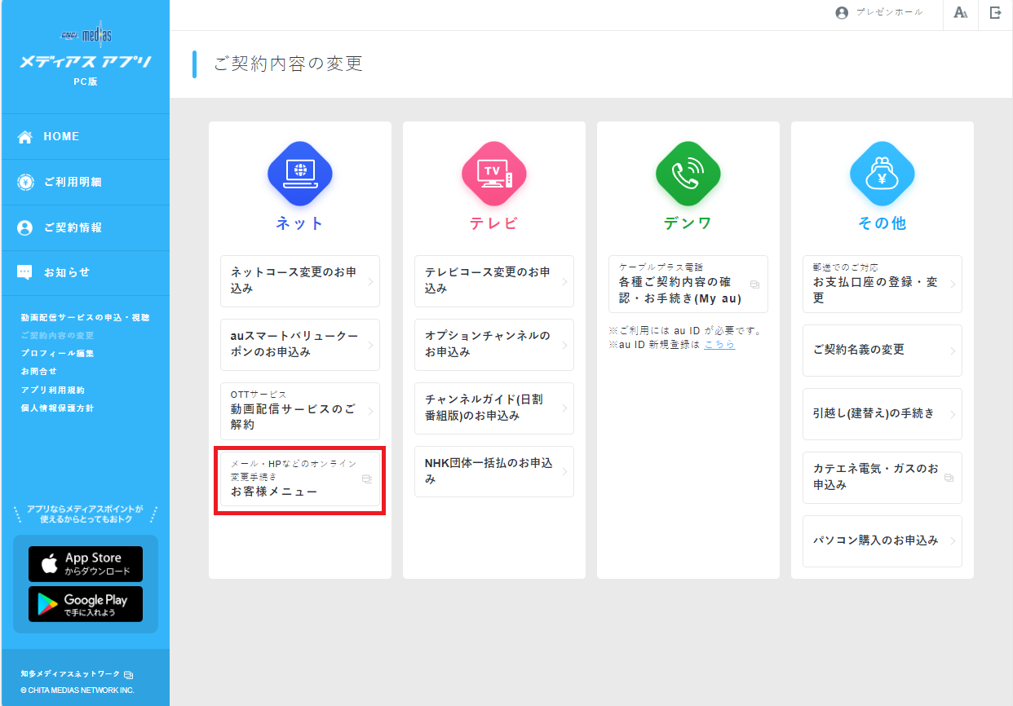Click the こちら link for au ID registration

coord(719,345)
